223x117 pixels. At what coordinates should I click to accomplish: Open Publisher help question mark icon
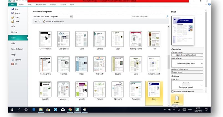[209, 4]
